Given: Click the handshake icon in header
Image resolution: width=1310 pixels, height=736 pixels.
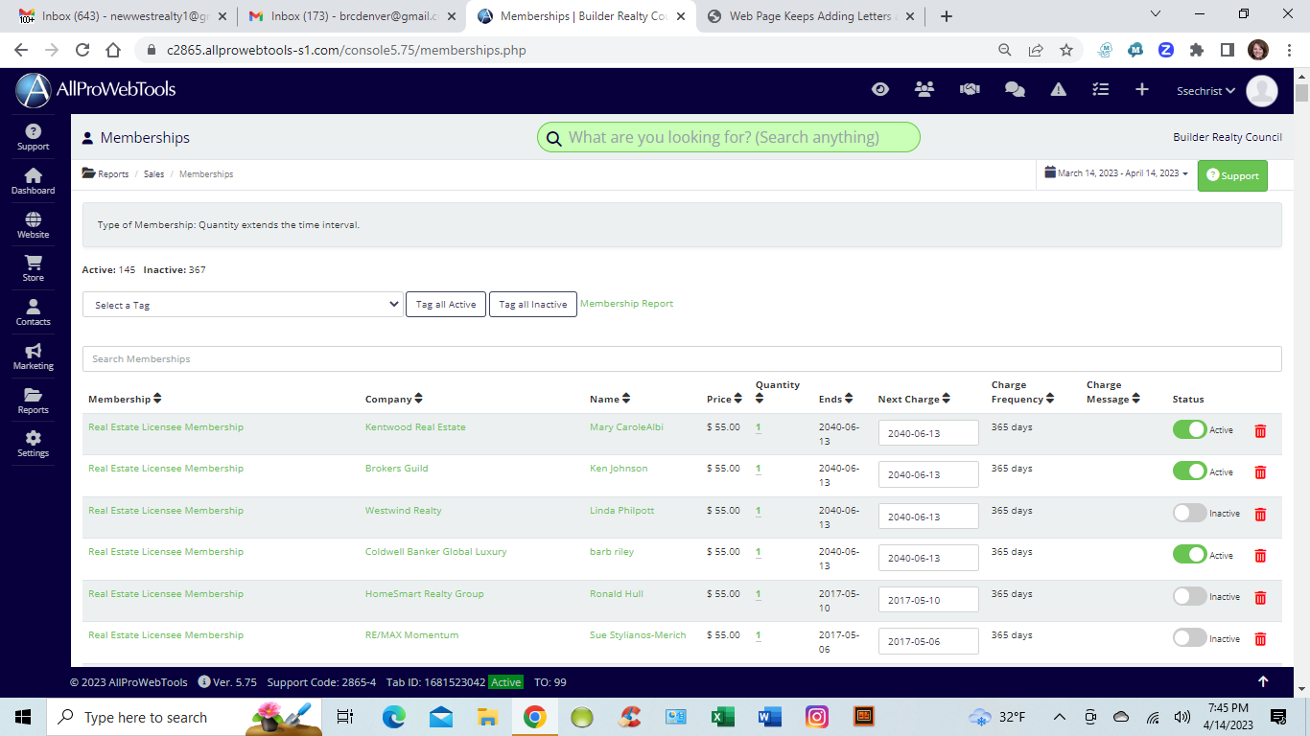Looking at the screenshot, I should (970, 89).
